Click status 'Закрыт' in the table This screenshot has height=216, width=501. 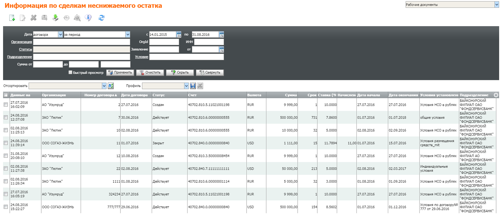[x=158, y=143]
